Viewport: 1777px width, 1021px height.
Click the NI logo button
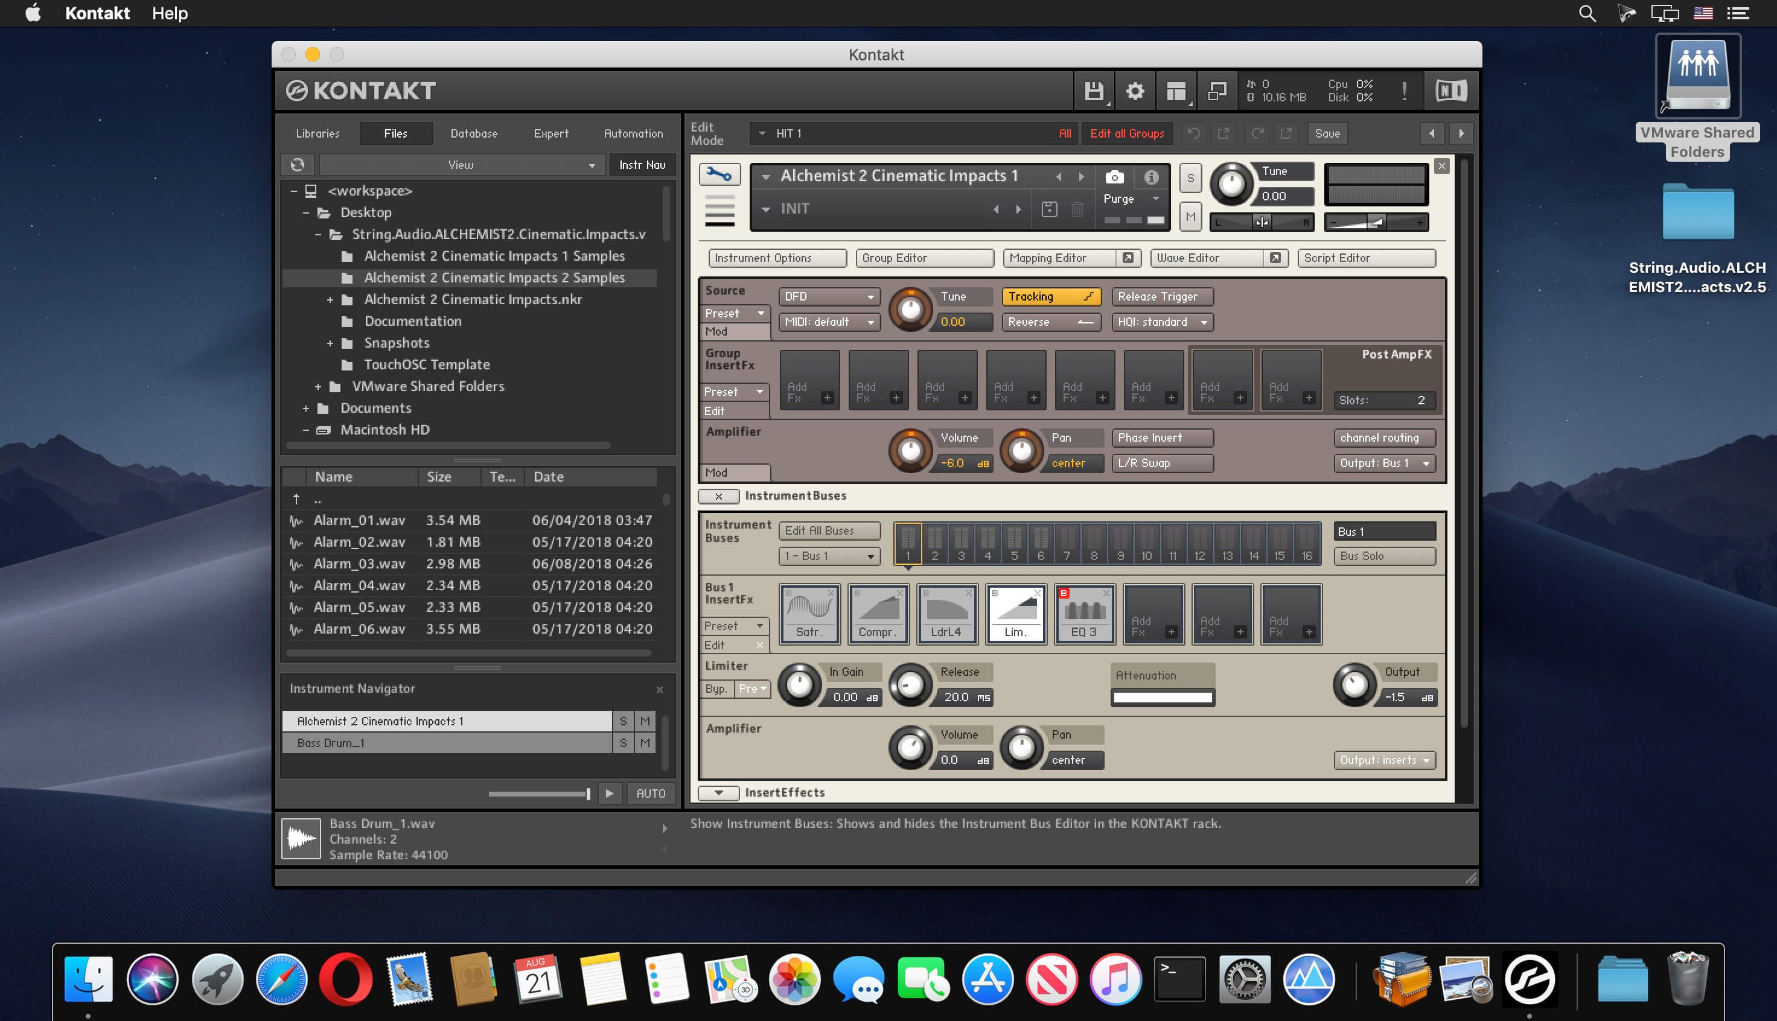click(1451, 91)
